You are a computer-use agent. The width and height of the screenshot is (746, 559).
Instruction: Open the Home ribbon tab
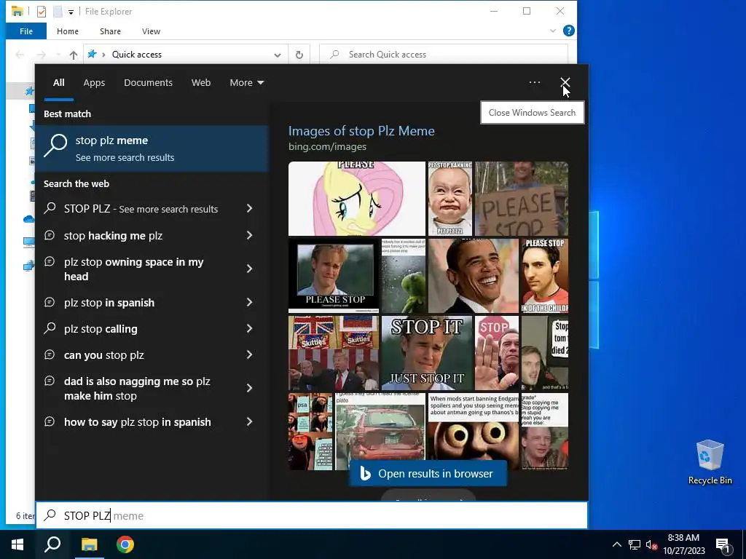68,31
